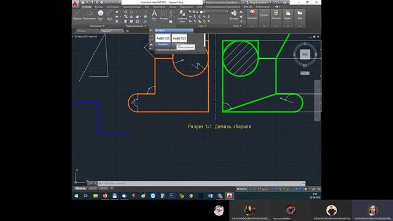The width and height of the screenshot is (393, 221).
Task: Open the View (Вид) panel
Action: click(300, 15)
